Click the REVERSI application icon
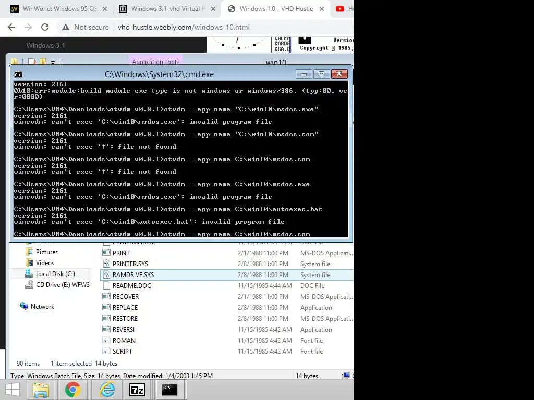534x400 pixels. (x=106, y=329)
